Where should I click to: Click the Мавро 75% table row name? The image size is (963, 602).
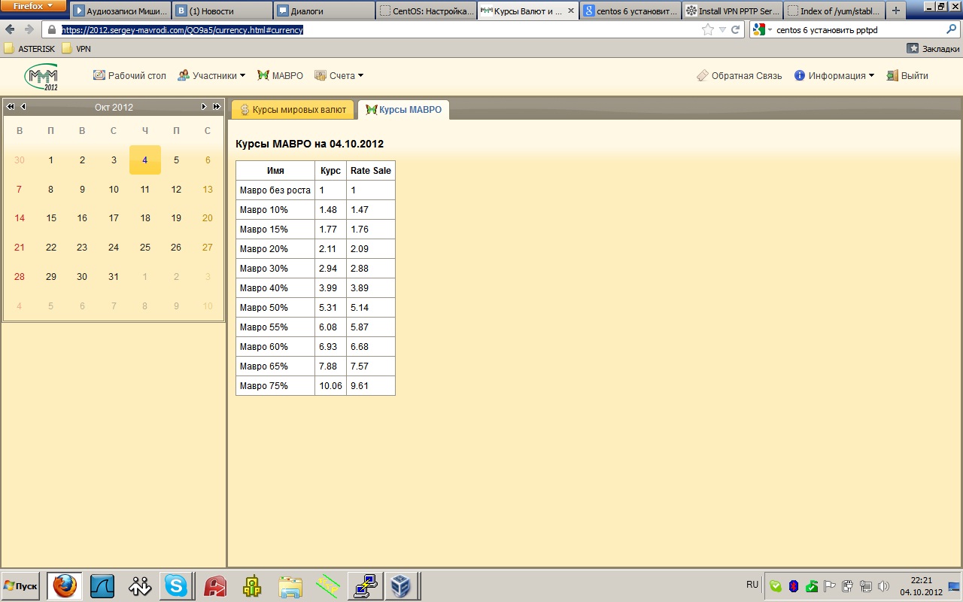coord(275,386)
